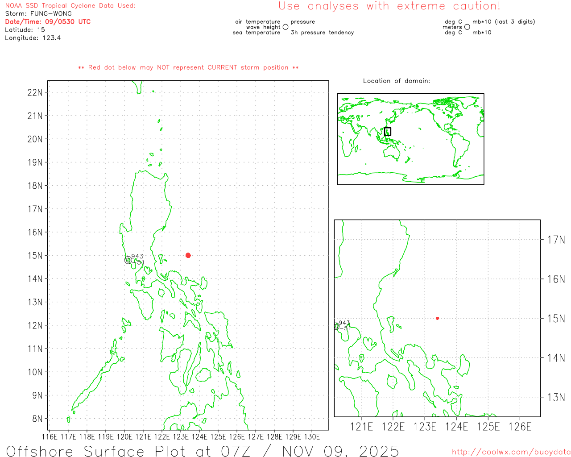Click the 13N latitude label on the inset map
Screen dimensions: 571x457
click(x=556, y=397)
